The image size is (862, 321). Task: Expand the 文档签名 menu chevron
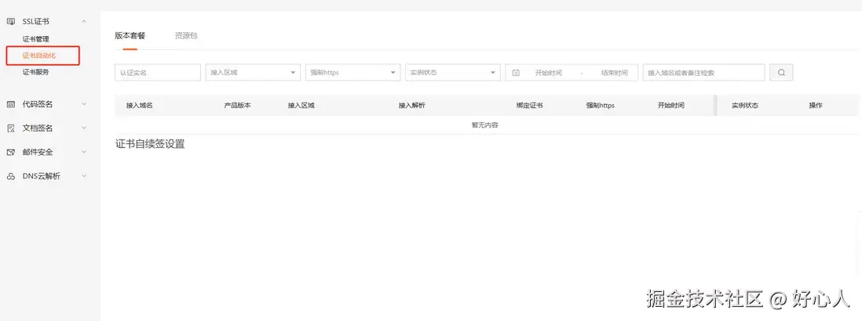click(83, 128)
